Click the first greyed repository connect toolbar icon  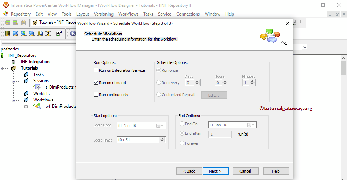(7, 22)
